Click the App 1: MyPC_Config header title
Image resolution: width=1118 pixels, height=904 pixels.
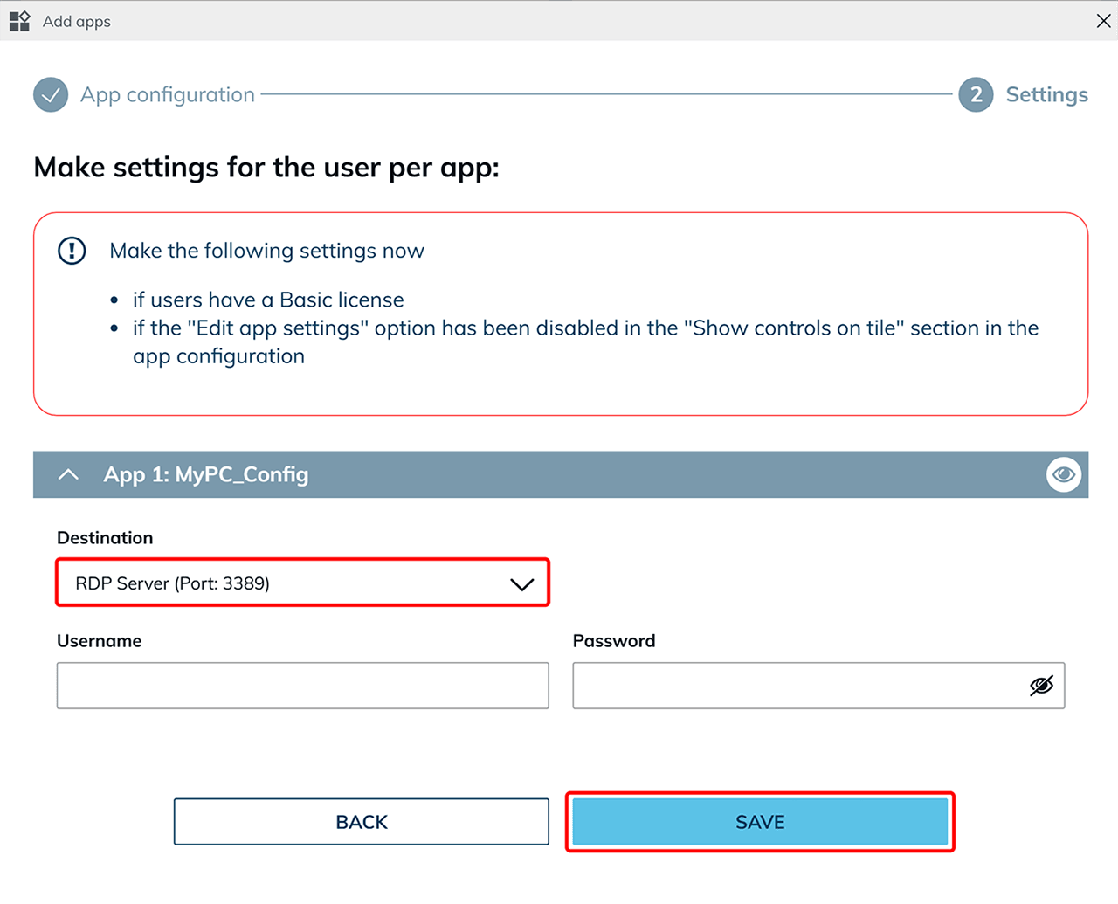point(206,474)
